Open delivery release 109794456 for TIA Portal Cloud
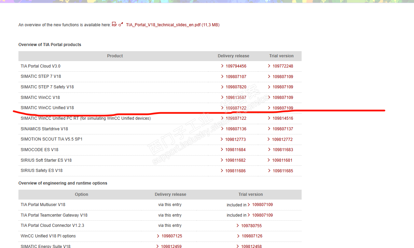Screen dimensions: 414x248 pos(236,66)
